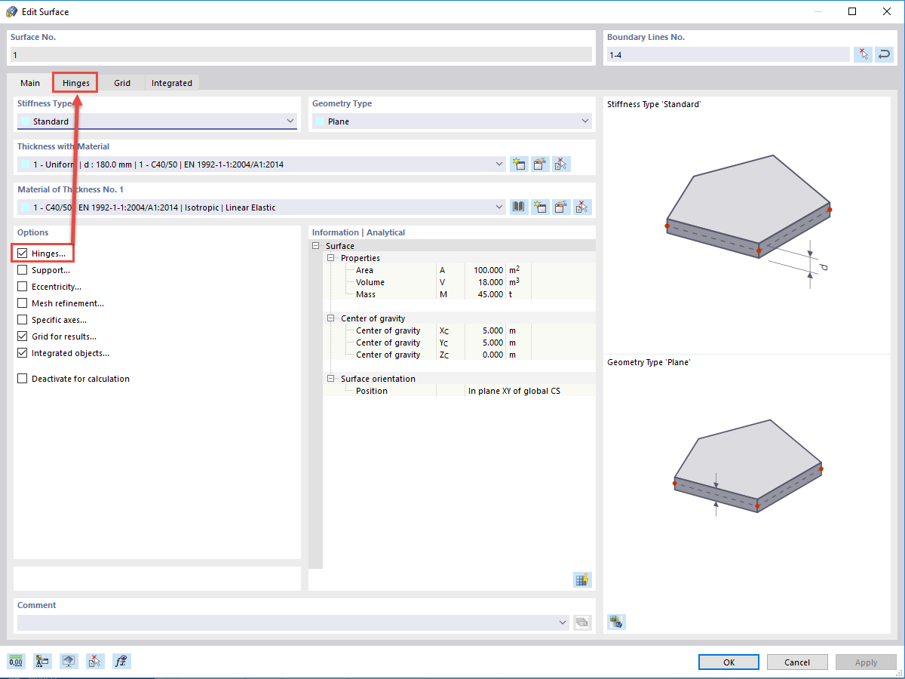The width and height of the screenshot is (905, 679).
Task: Open units and decimal places settings
Action: [x=15, y=661]
